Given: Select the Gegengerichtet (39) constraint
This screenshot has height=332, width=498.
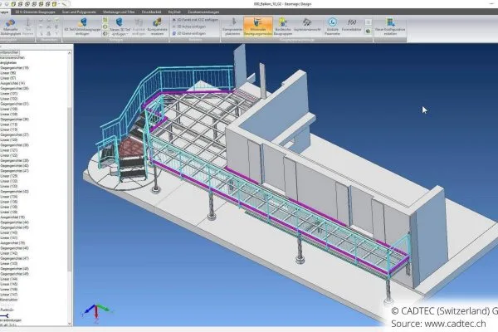Looking at the screenshot, I should [15, 161].
